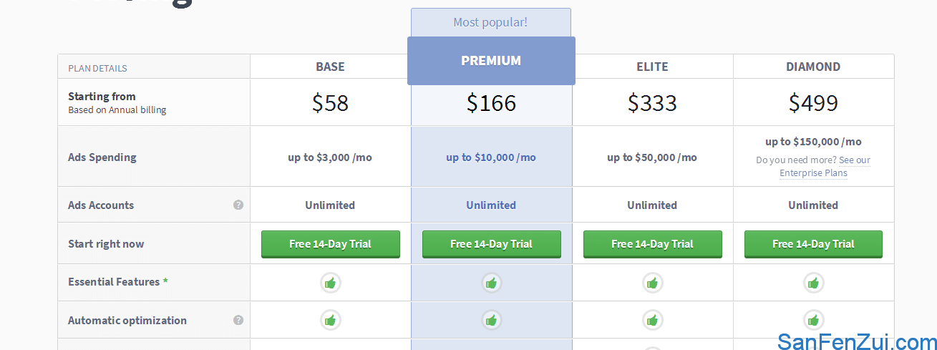
Task: Click the Automatic optimization thumbs-up under ELITE
Action: click(652, 320)
